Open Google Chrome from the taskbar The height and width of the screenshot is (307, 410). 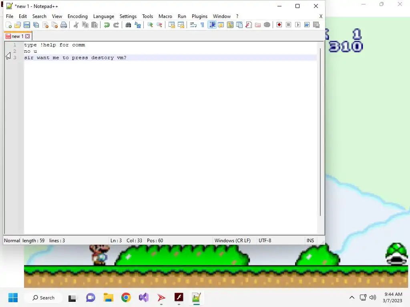click(x=126, y=297)
